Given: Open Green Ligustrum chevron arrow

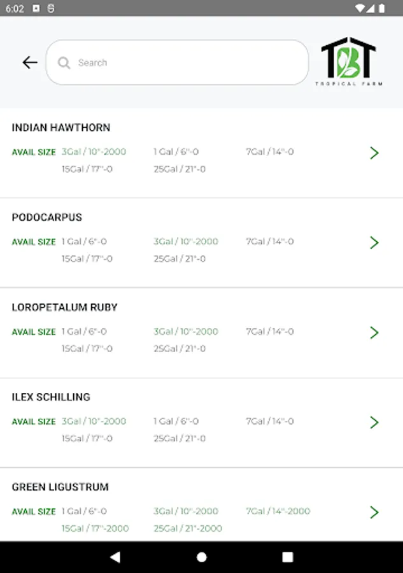Looking at the screenshot, I should pyautogui.click(x=374, y=513).
